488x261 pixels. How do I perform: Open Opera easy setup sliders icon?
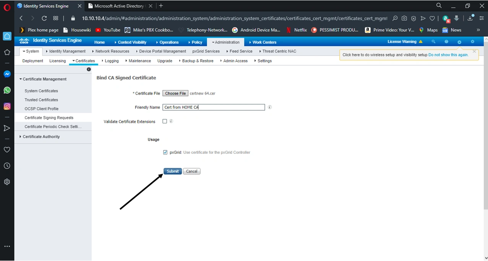pos(482,18)
